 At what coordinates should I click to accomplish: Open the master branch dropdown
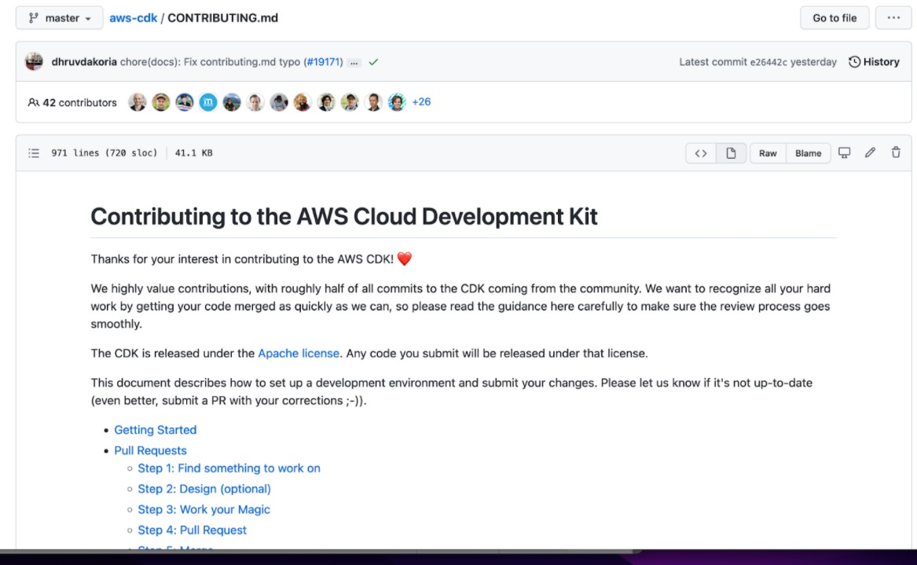[59, 18]
